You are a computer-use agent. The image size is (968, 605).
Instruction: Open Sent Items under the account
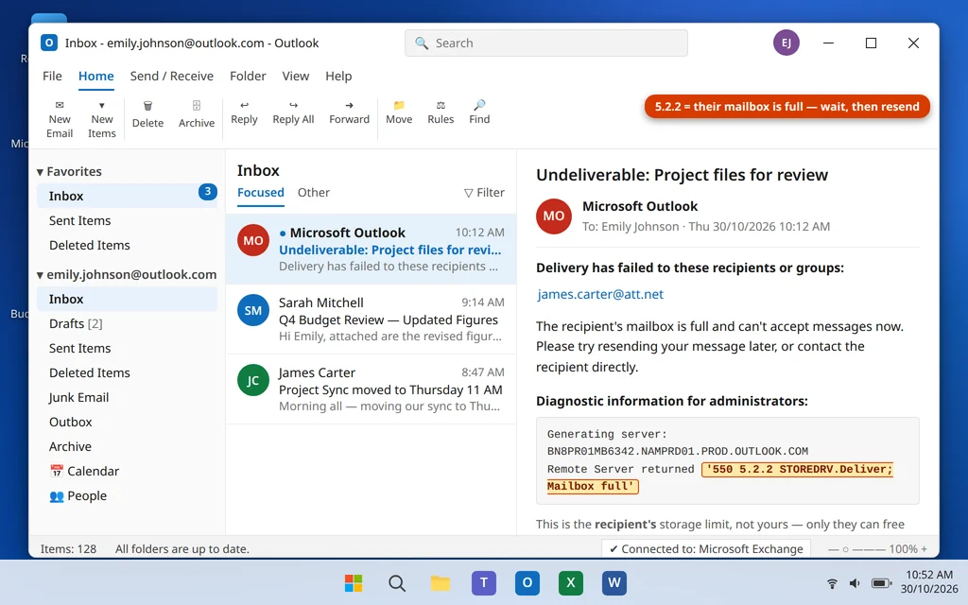[127, 348]
